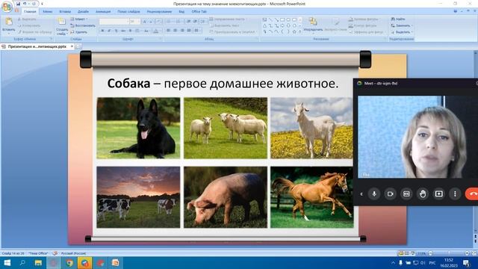Open Chrome from the taskbar

[x=69, y=262]
